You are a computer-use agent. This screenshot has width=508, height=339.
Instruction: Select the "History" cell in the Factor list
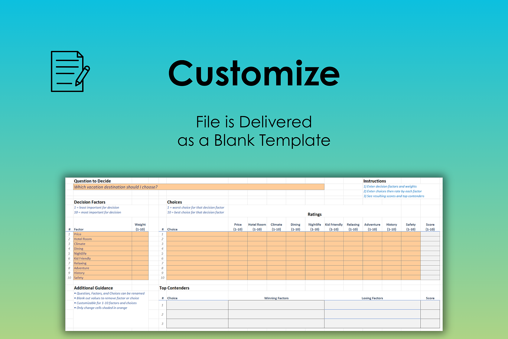tap(102, 273)
